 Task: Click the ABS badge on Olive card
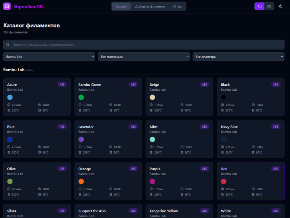62,169
